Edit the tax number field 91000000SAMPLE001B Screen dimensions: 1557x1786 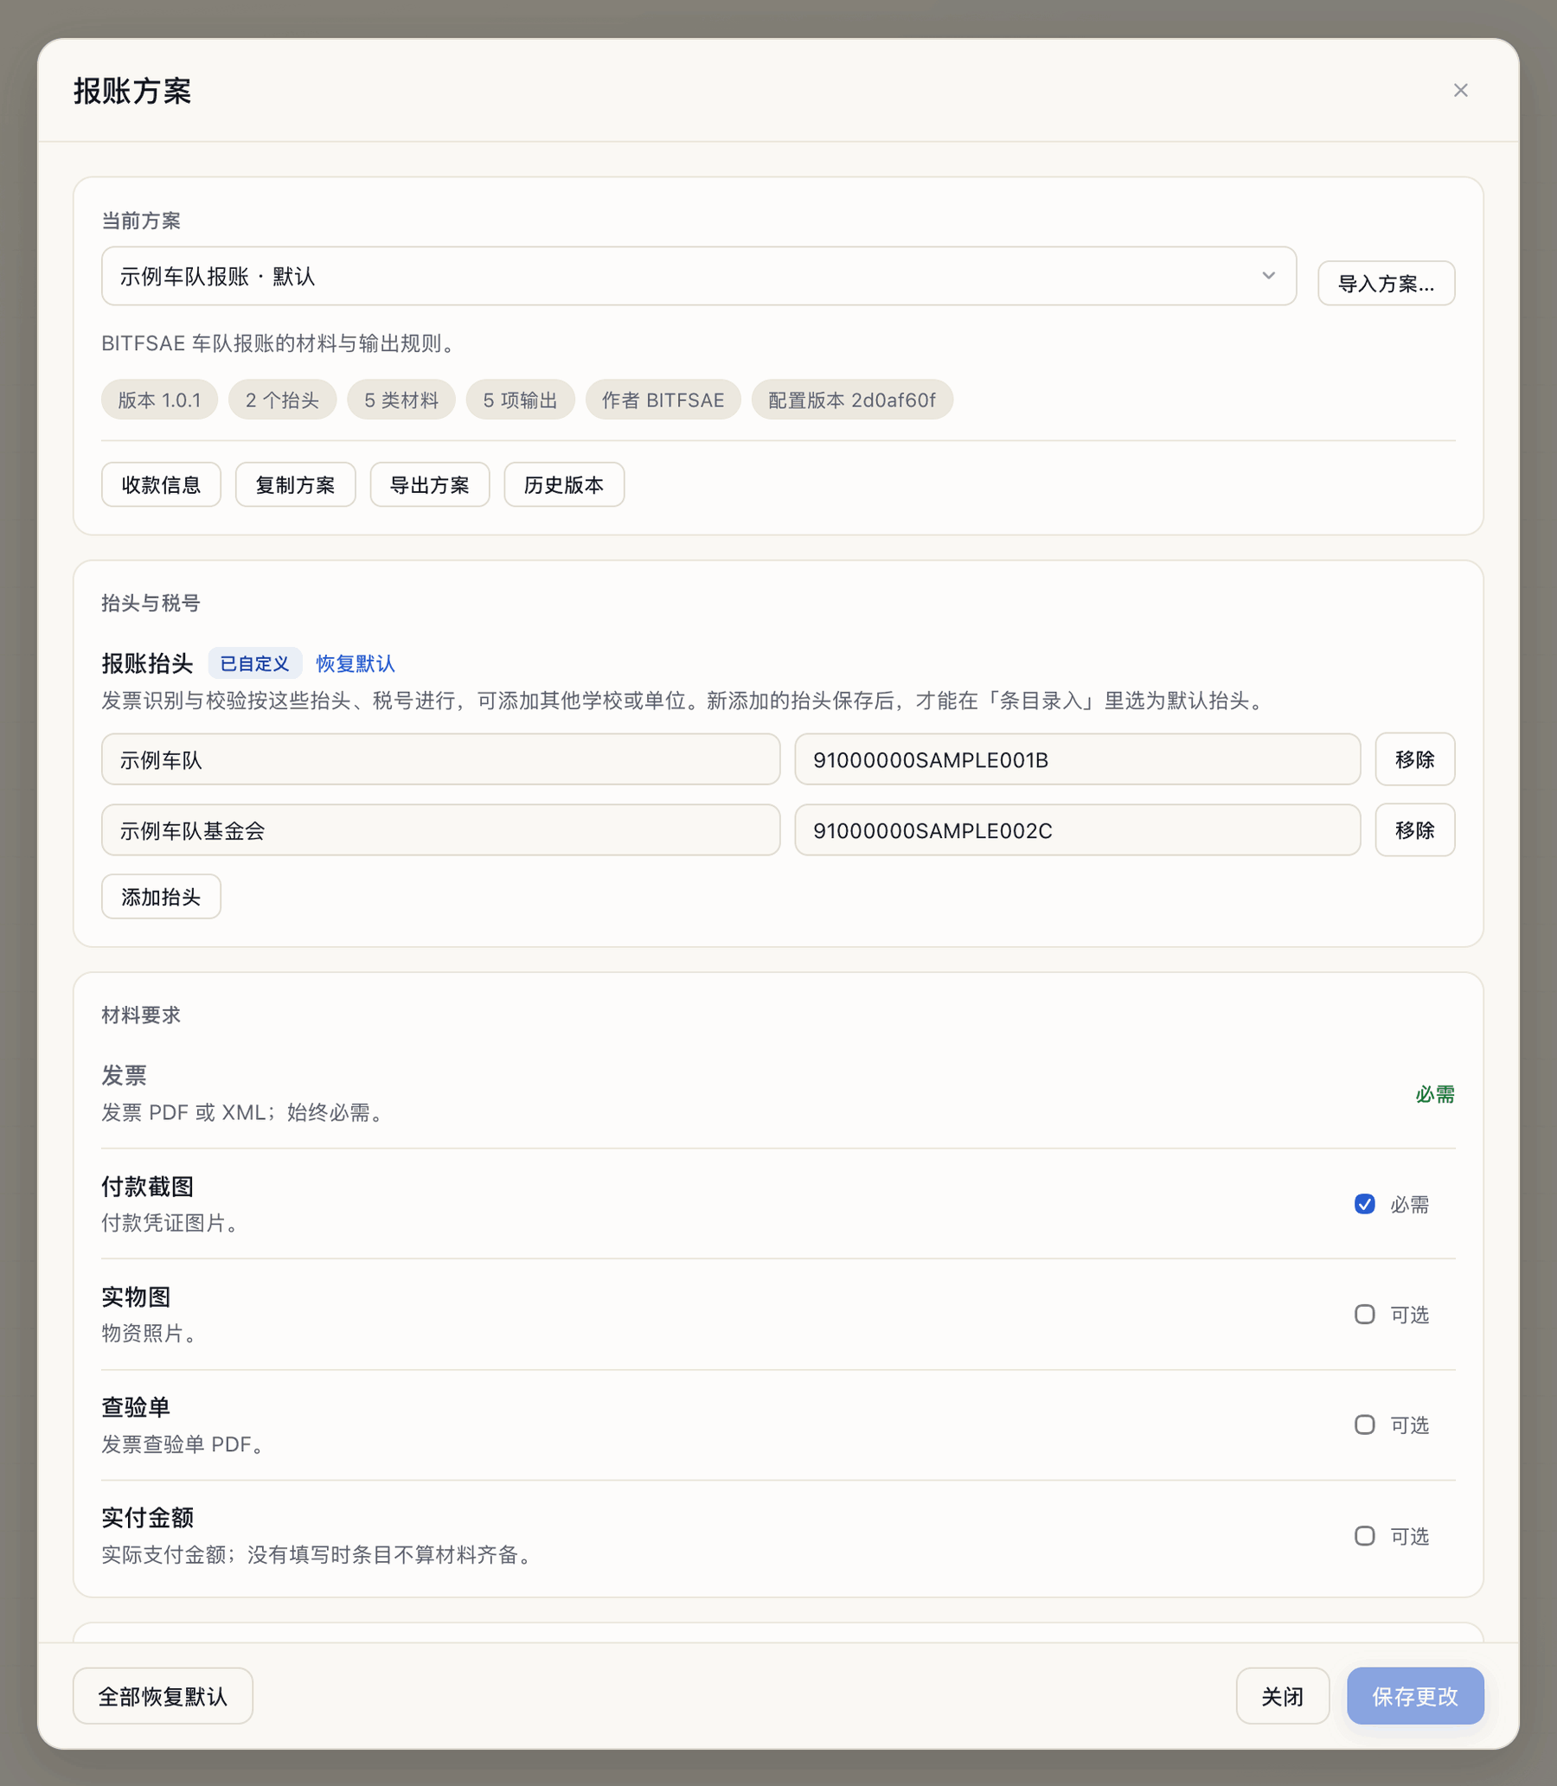(1078, 759)
